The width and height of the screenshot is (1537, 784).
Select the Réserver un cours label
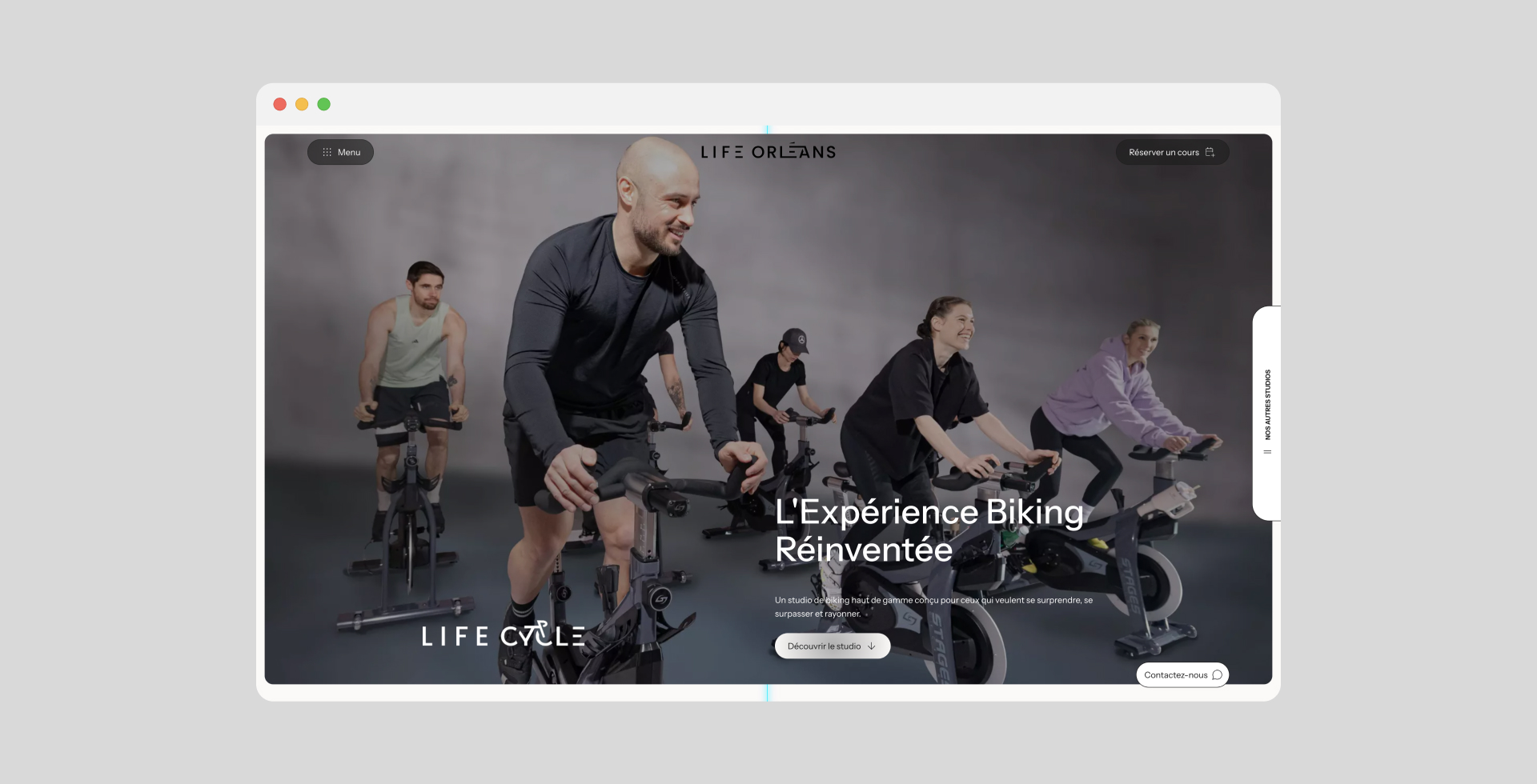click(x=1163, y=152)
